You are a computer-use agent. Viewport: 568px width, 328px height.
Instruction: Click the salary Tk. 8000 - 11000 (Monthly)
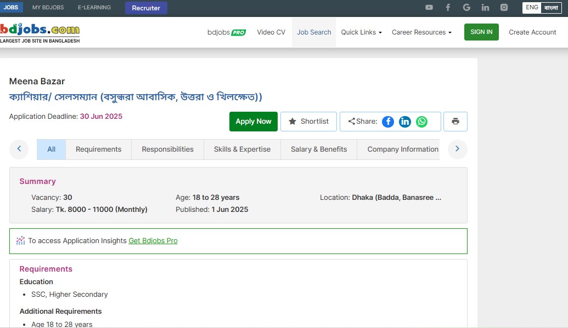pos(102,209)
